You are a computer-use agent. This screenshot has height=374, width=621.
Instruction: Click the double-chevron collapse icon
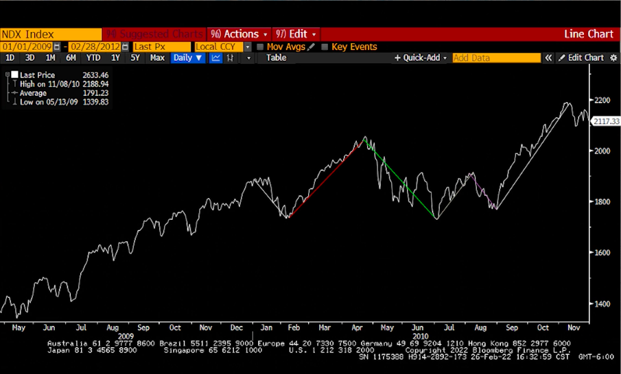click(548, 58)
